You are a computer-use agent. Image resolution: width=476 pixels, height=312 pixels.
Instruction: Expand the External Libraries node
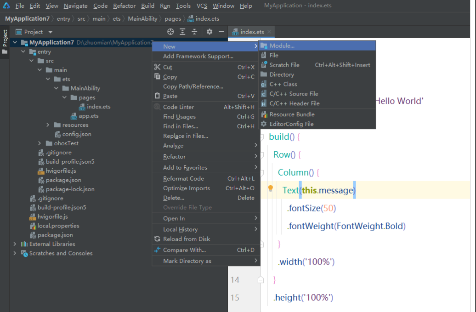click(x=15, y=244)
